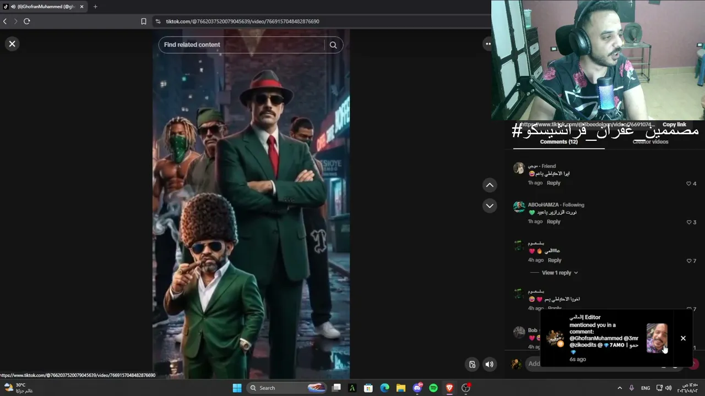Toggle the auto-scroll icon beside volume
This screenshot has width=705, height=396.
[472, 364]
